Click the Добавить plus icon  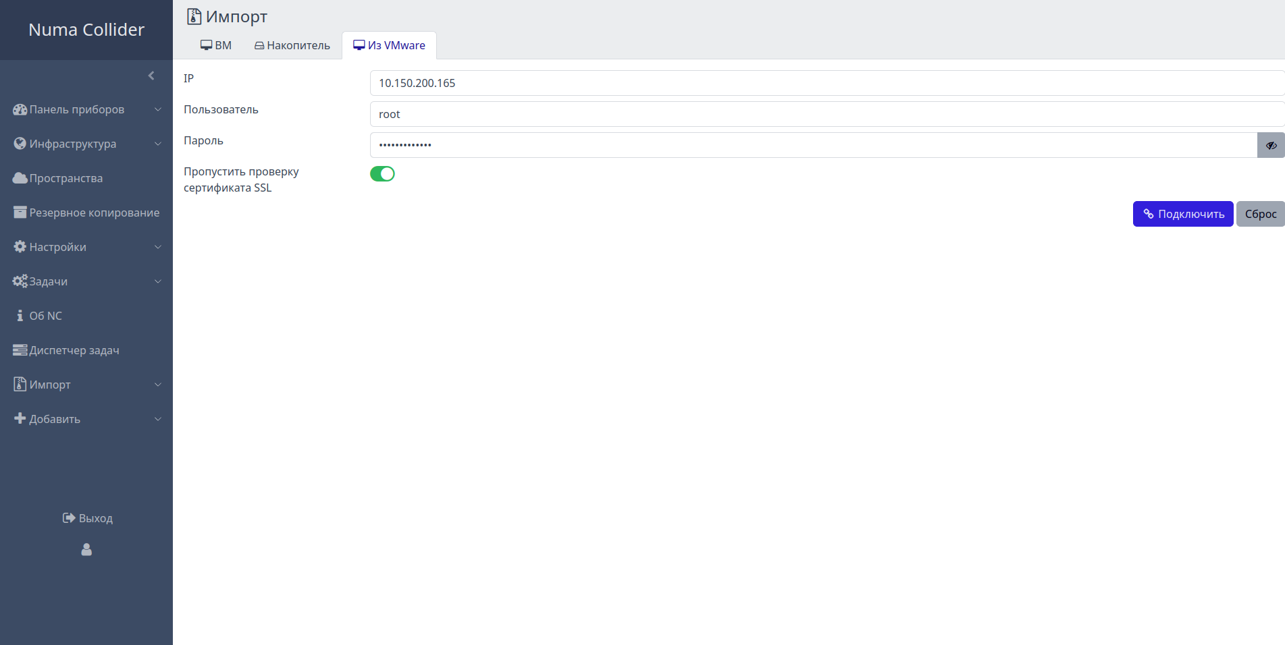pos(20,418)
